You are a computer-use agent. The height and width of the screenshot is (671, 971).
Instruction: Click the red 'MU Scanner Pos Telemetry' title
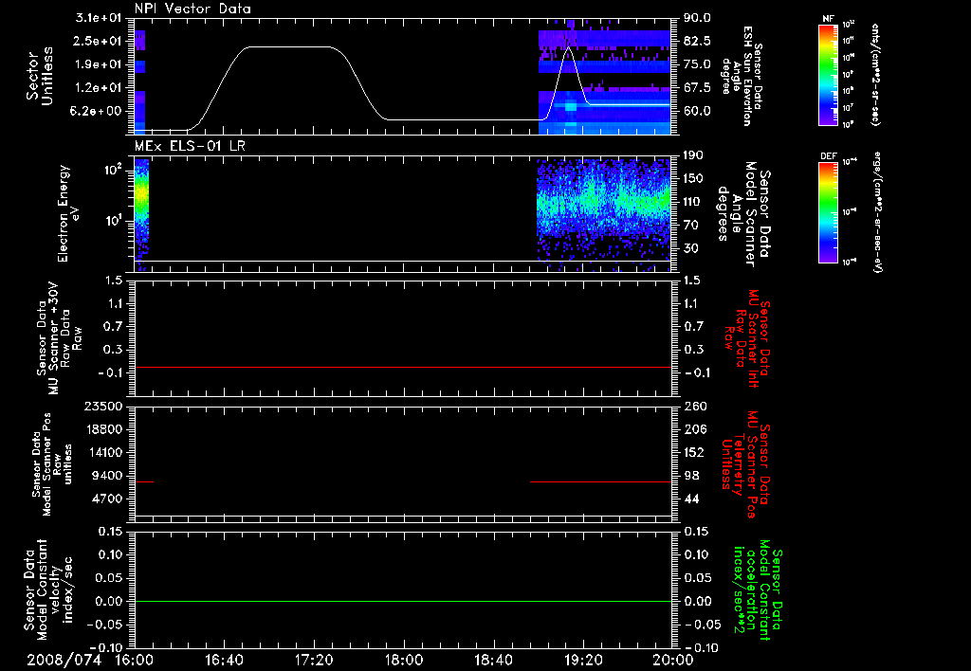pos(745,464)
